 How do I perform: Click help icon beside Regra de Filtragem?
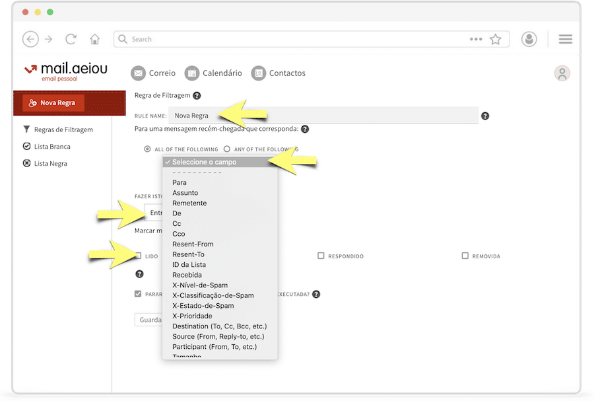point(197,96)
